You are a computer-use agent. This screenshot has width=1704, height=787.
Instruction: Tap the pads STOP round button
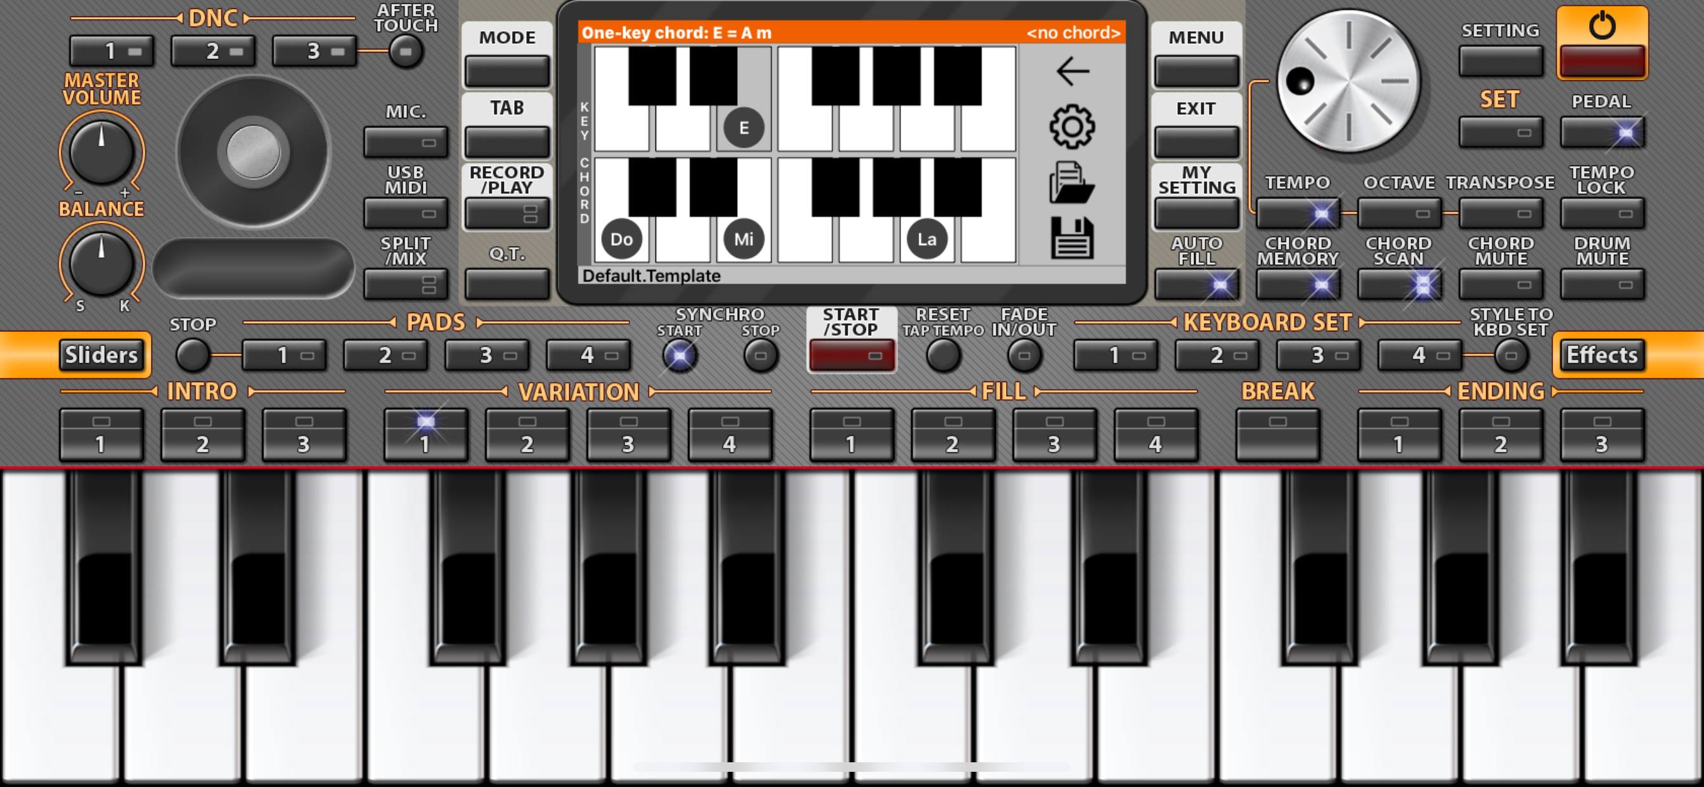[x=193, y=355]
